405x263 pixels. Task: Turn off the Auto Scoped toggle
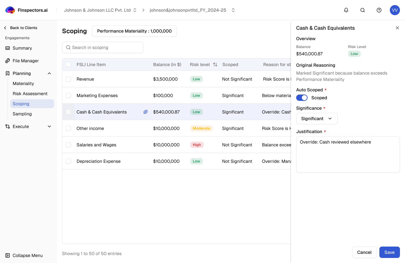(x=302, y=98)
